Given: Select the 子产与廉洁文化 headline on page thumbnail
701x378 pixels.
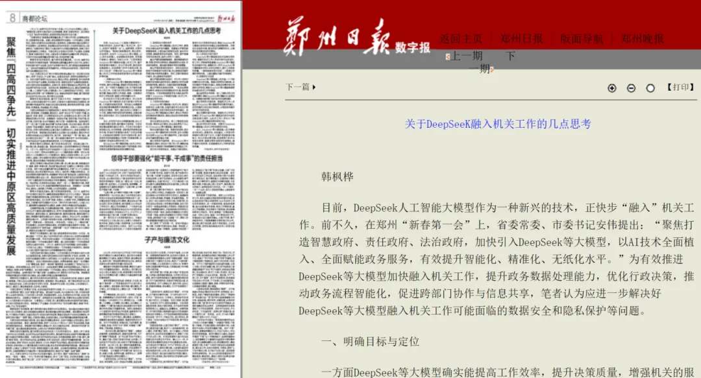Looking at the screenshot, I should tap(167, 240).
